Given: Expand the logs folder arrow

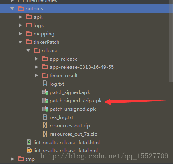Looking at the screenshot, I should 20,25.
